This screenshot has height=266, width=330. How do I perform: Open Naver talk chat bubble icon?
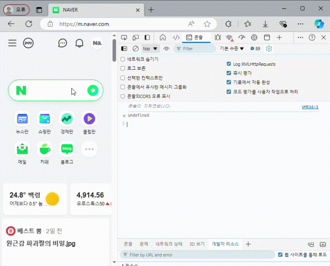(x=63, y=43)
